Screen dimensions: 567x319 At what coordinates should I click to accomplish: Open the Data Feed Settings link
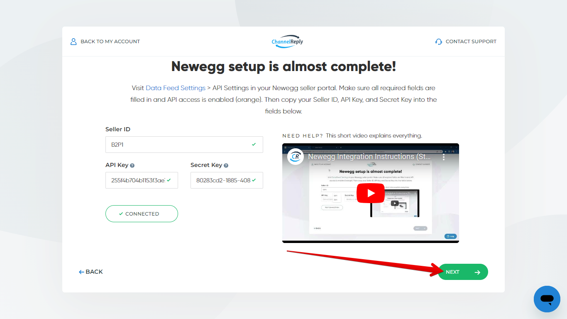coord(176,88)
